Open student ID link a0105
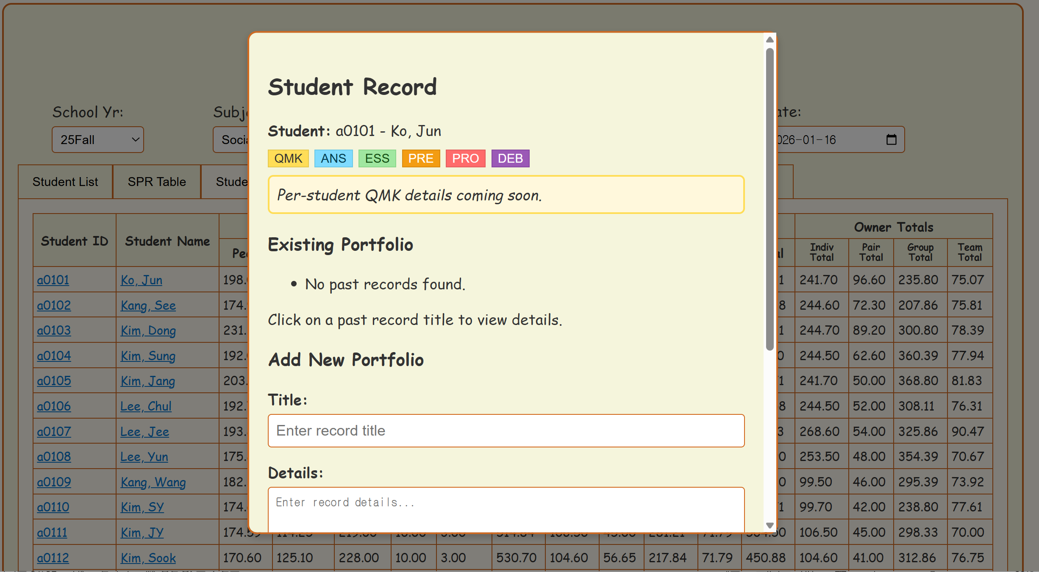This screenshot has width=1039, height=572. click(x=54, y=380)
